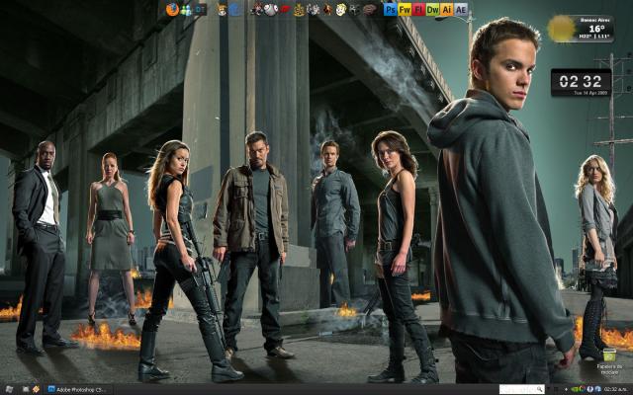The image size is (633, 395).
Task: Launch After Effects via the AE dock icon
Action: [x=461, y=9]
